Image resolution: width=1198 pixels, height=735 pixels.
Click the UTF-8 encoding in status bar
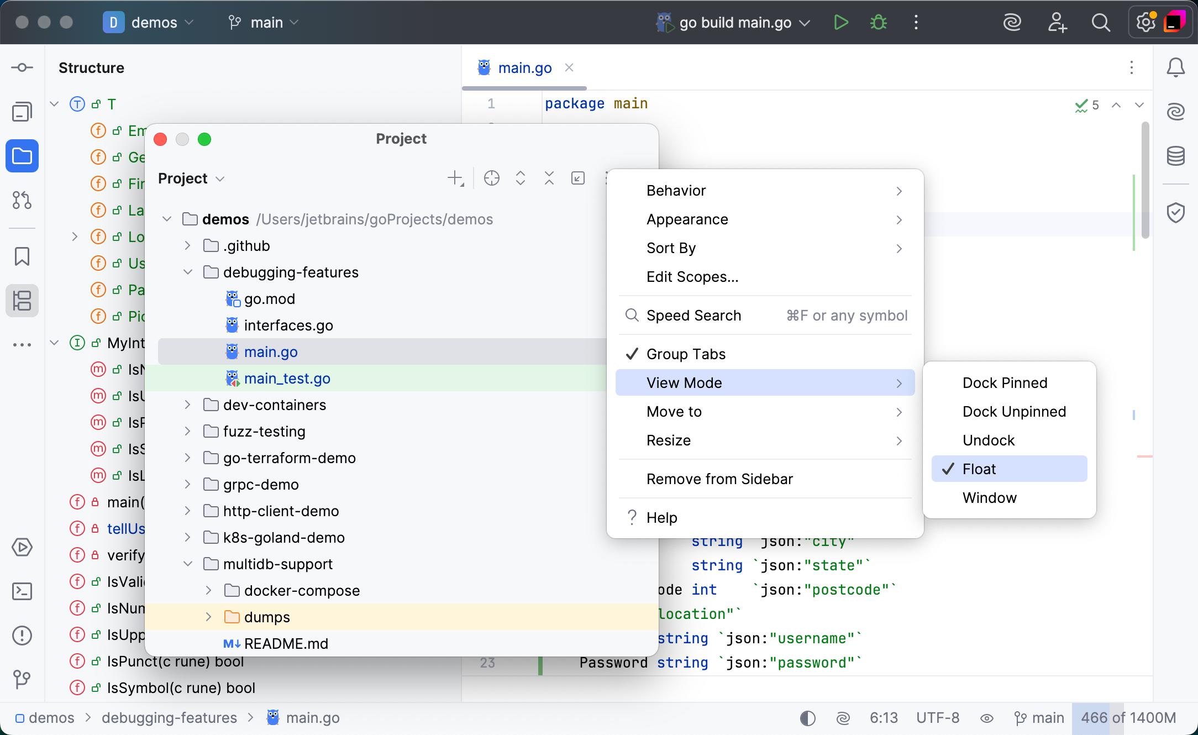coord(937,718)
